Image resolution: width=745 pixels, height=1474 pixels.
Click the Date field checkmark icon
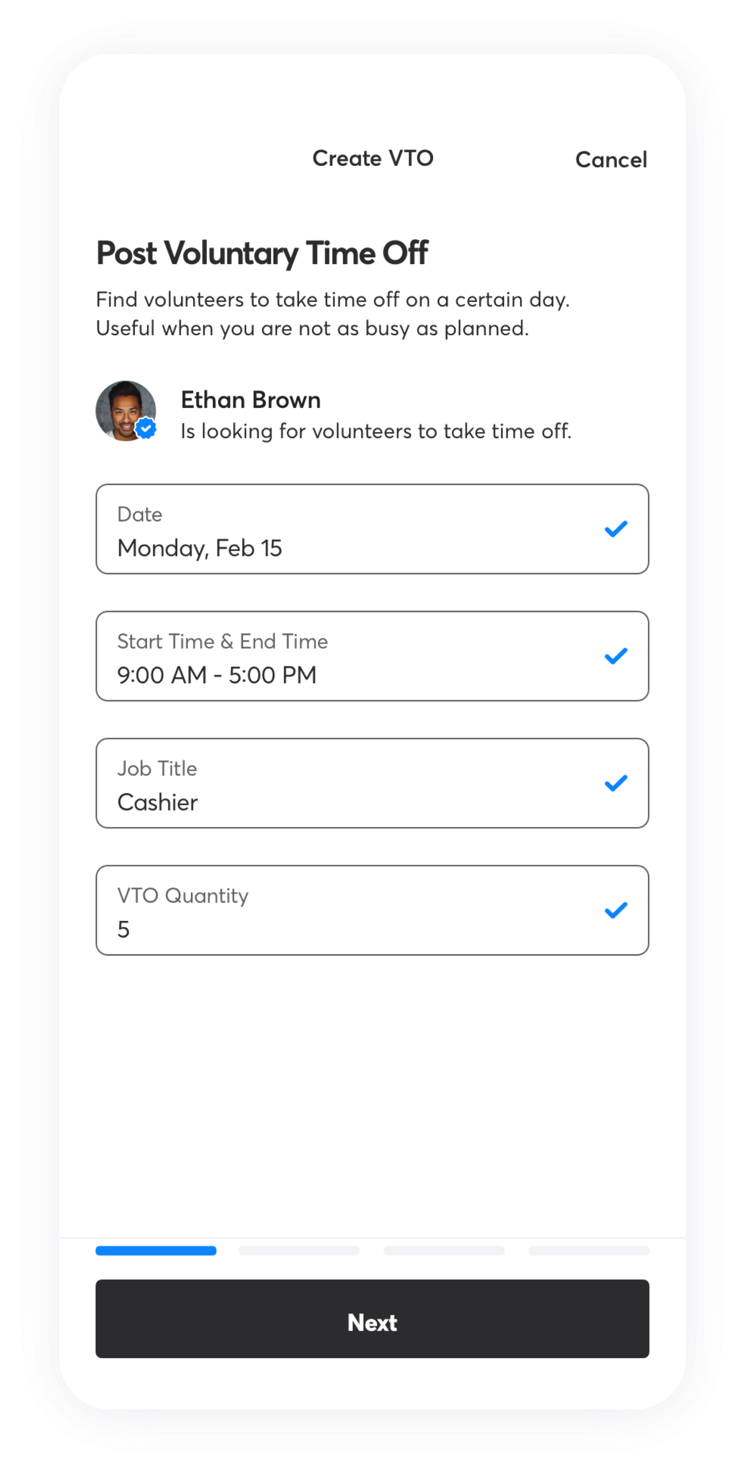[616, 529]
